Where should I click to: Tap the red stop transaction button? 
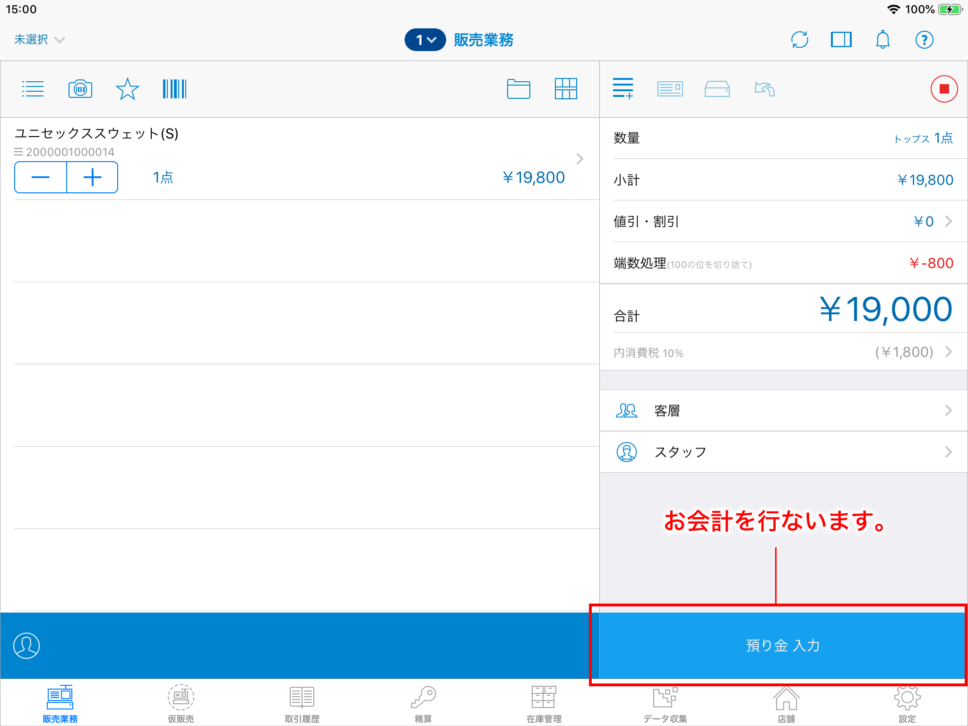[x=944, y=89]
